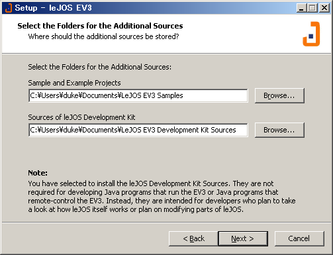
Task: Click the leJOS icon in the title bar
Action: pyautogui.click(x=8, y=8)
